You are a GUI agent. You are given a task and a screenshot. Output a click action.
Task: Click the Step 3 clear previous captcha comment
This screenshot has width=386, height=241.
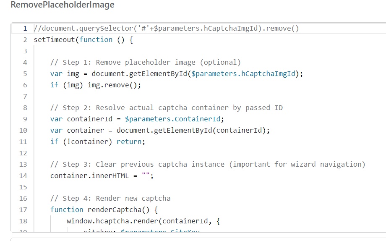(x=208, y=165)
